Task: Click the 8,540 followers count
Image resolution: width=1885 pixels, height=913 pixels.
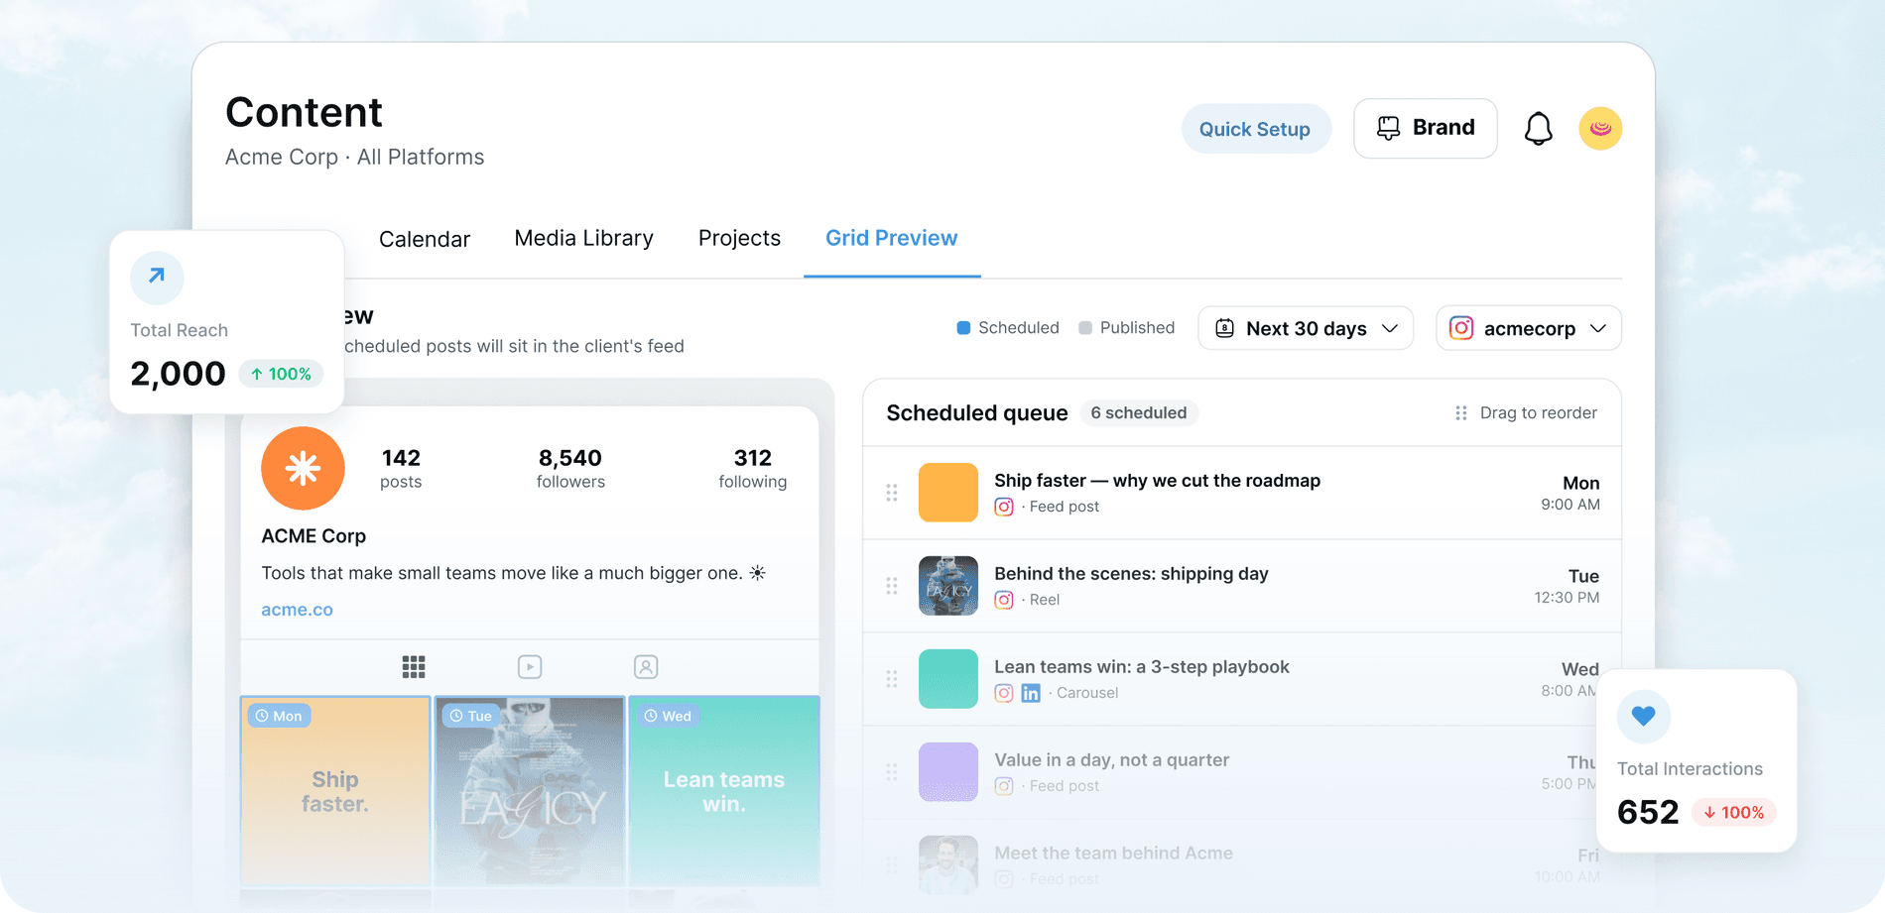Action: (570, 469)
